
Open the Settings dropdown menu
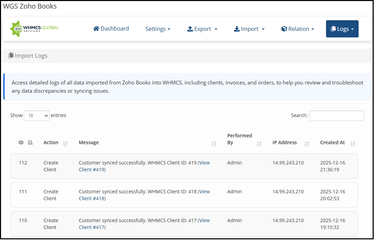click(158, 29)
